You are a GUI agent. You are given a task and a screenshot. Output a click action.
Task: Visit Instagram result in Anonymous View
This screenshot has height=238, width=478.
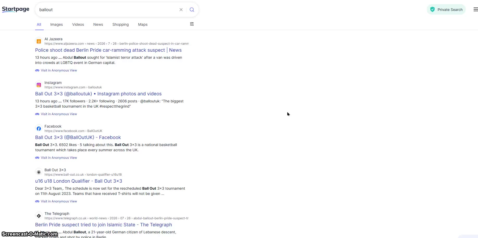[56, 114]
